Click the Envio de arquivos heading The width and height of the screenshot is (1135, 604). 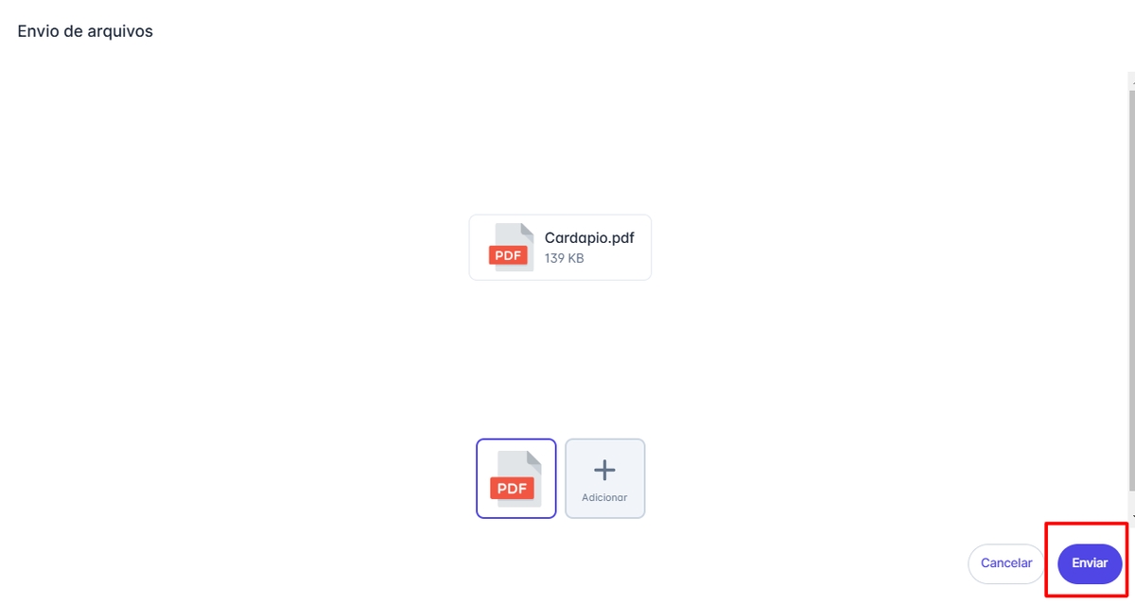85,31
